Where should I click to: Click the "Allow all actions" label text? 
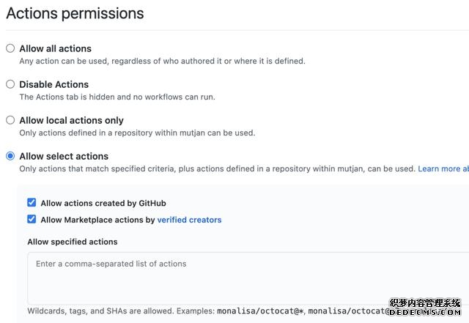click(56, 48)
